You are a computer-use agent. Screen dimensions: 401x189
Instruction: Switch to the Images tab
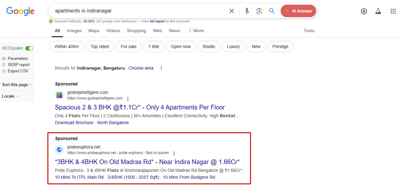[x=74, y=31]
